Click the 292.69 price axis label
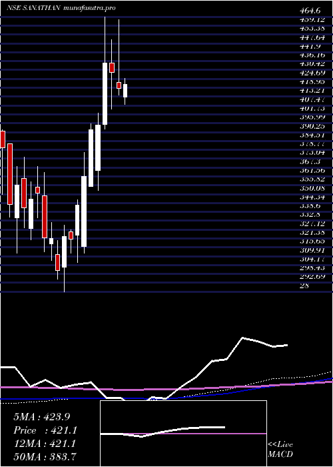This screenshot has height=467, width=333. coord(312,277)
